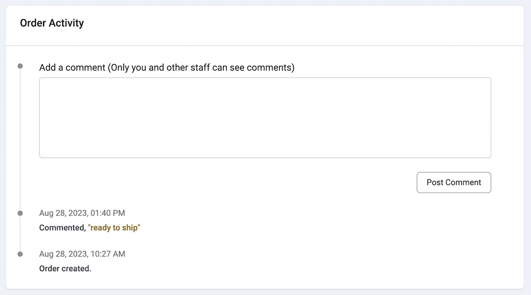Click the "Order created." activity text
Screen dimensions: 531x295
click(65, 268)
